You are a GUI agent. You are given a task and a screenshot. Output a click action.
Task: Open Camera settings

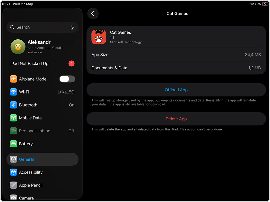point(42,198)
